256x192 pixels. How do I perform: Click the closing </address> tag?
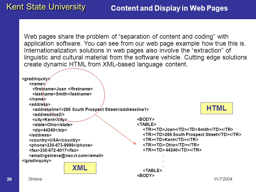click(40, 135)
